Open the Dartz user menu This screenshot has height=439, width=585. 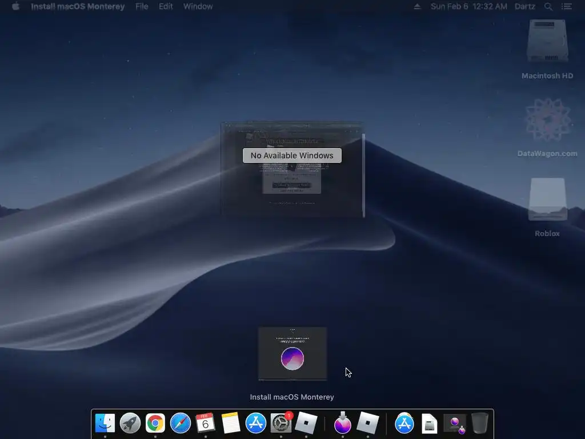[525, 6]
